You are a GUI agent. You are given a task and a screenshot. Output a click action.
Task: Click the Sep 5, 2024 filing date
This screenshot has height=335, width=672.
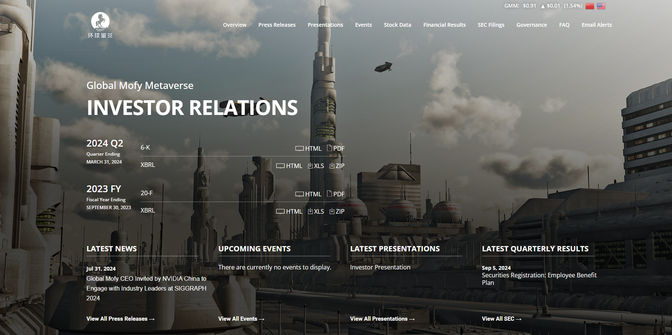point(496,268)
